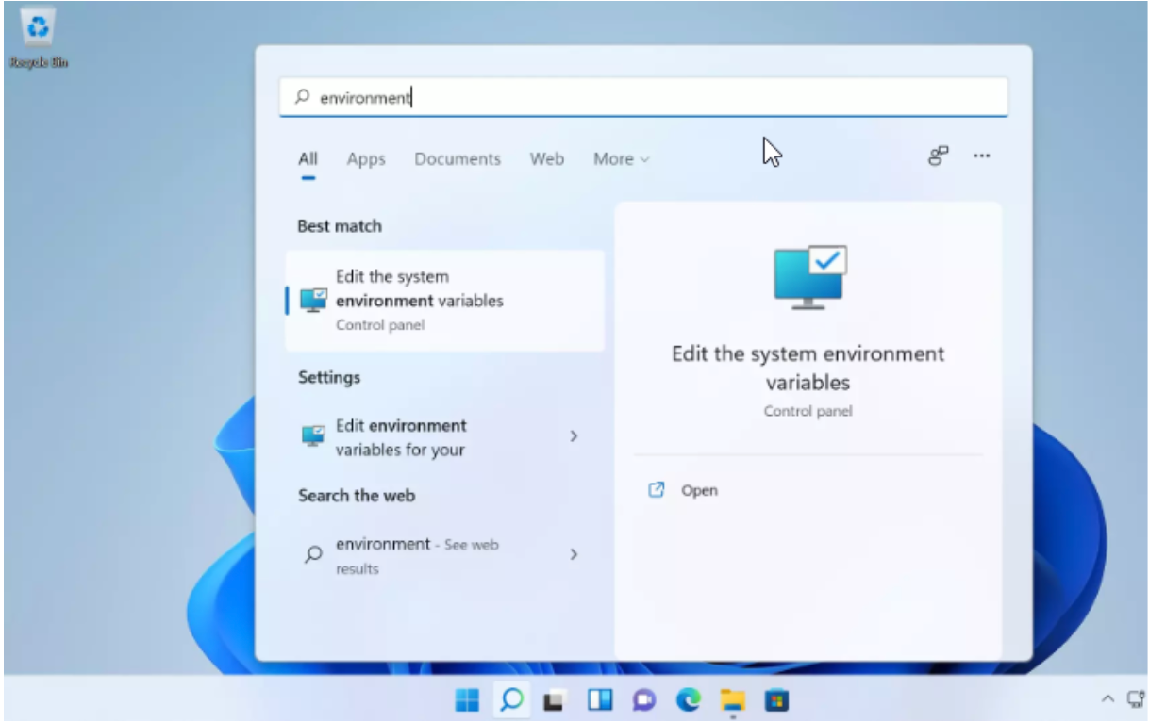1149x722 pixels.
Task: Click icon of Edit environment variables setting
Action: tap(313, 436)
